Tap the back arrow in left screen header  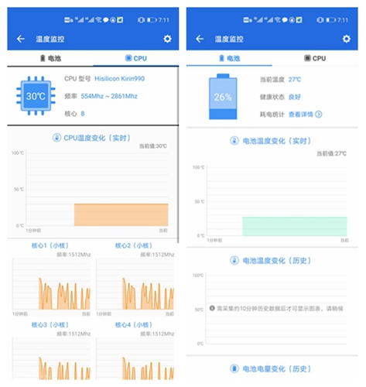tap(21, 39)
